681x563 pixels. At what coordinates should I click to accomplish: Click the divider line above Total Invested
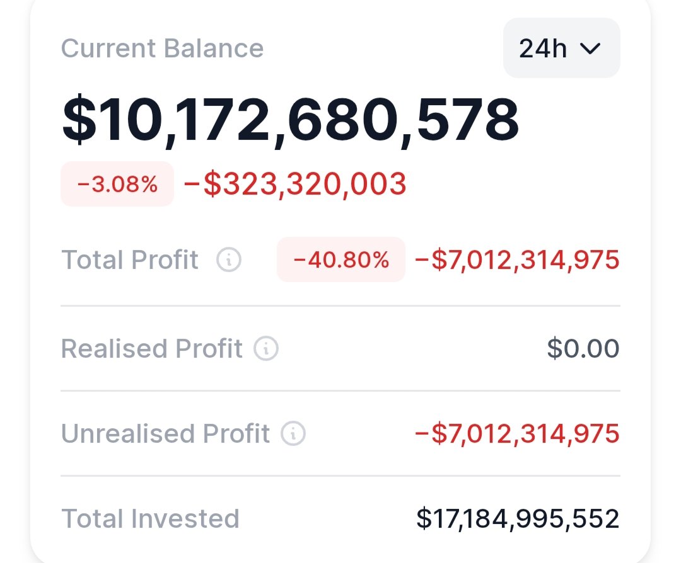[340, 475]
